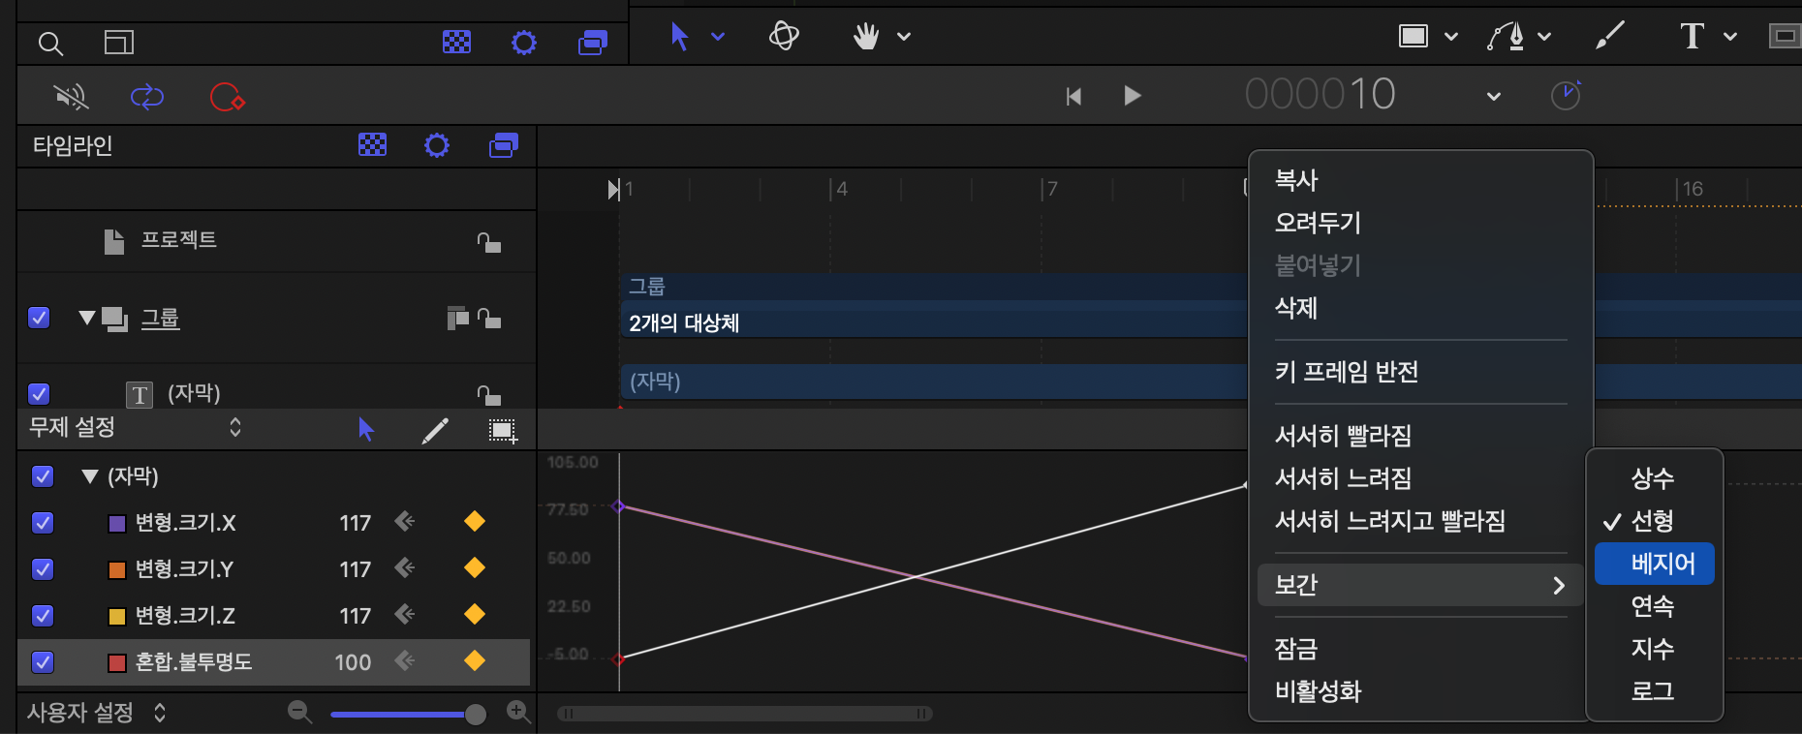1802x734 pixels.
Task: Select the arrow selection tool in toolbar
Action: coord(679,37)
